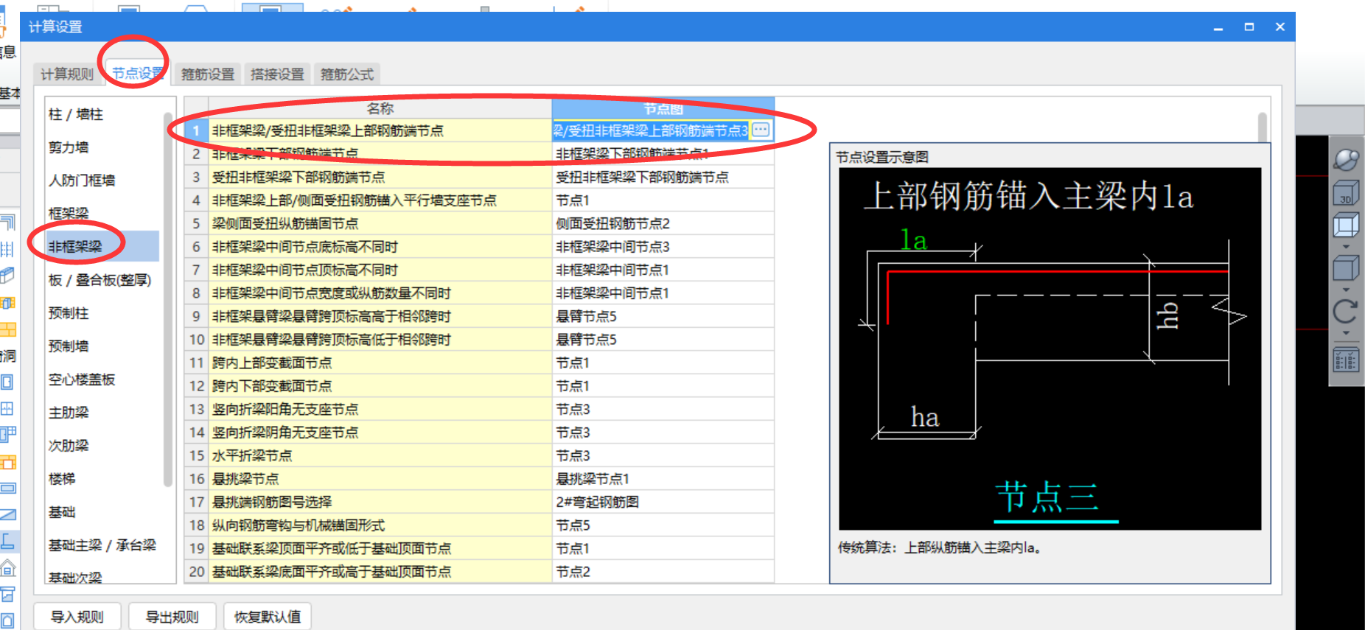Open the ellipsis button in node image cell
This screenshot has width=1365, height=630.
click(x=761, y=130)
